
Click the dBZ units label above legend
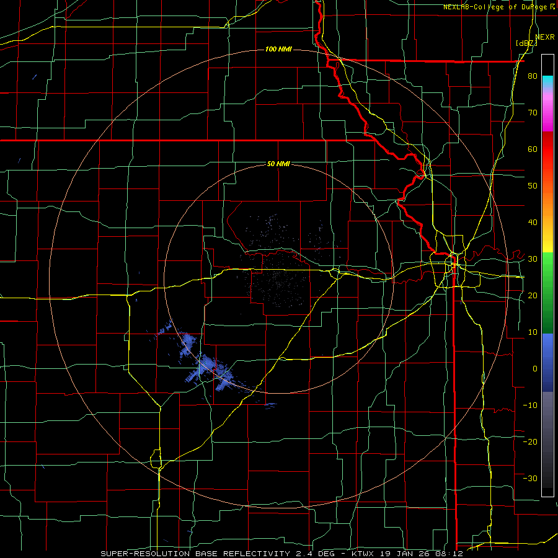click(x=526, y=43)
